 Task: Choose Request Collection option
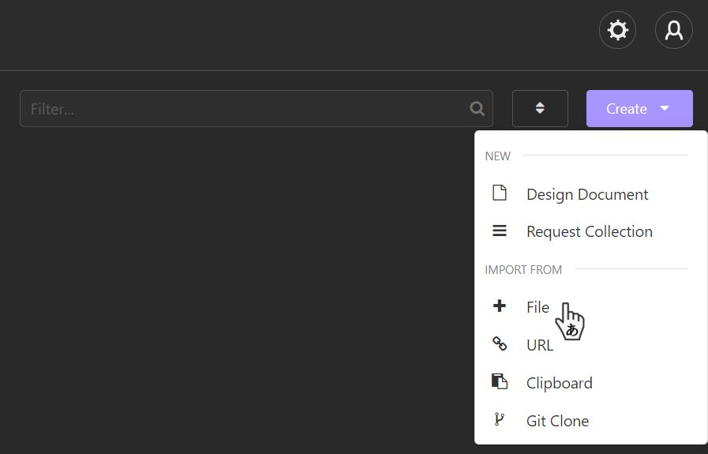[590, 231]
